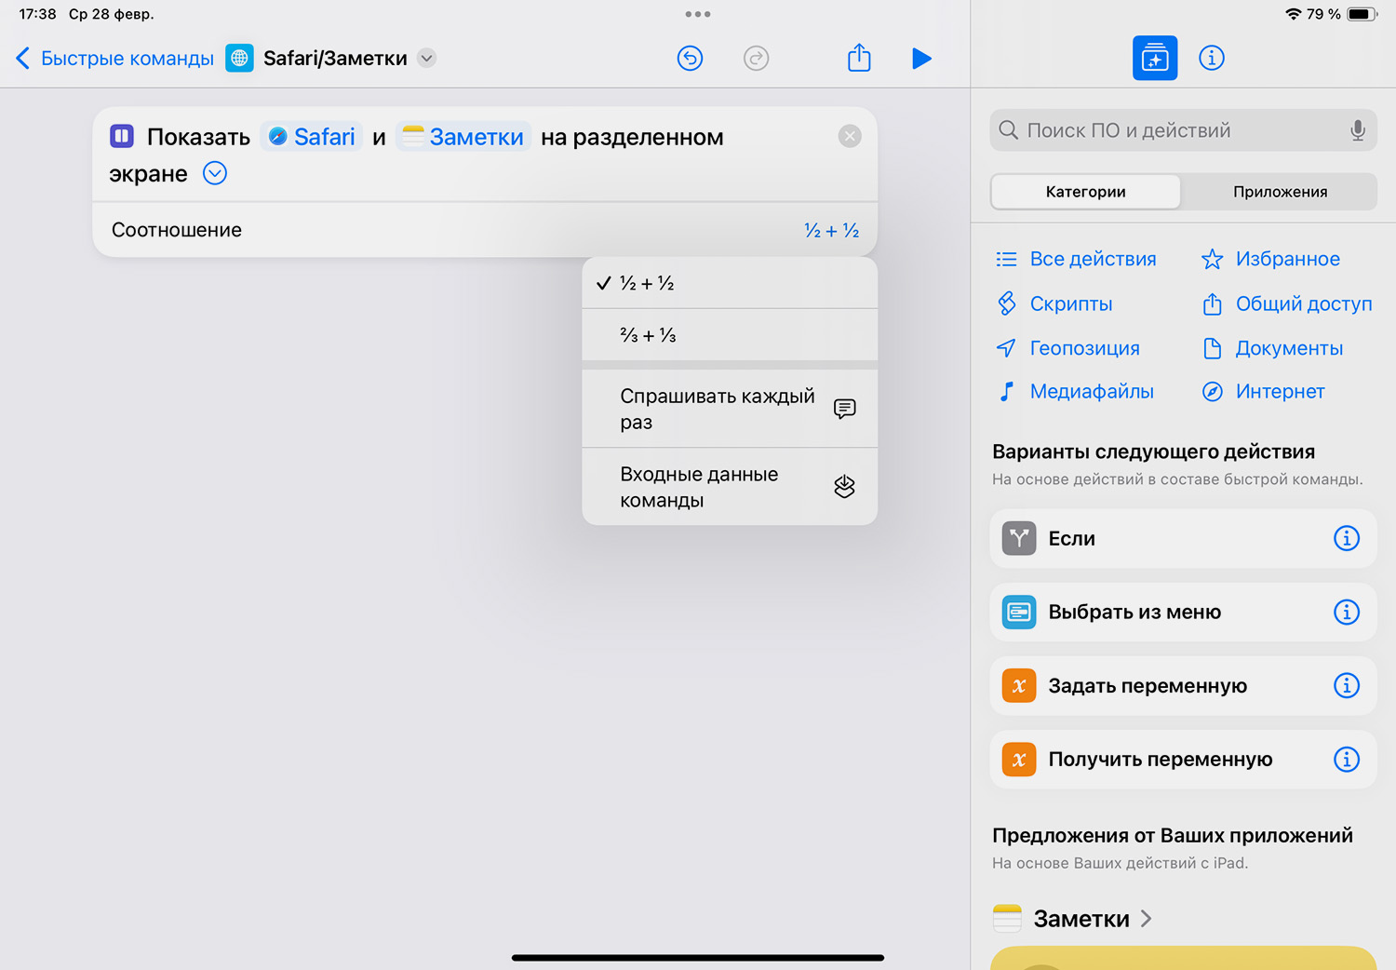
Task: Collapse the action options chevron
Action: point(215,174)
